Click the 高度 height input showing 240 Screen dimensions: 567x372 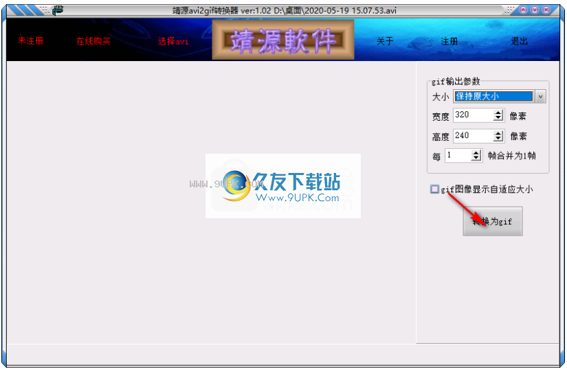coord(474,136)
